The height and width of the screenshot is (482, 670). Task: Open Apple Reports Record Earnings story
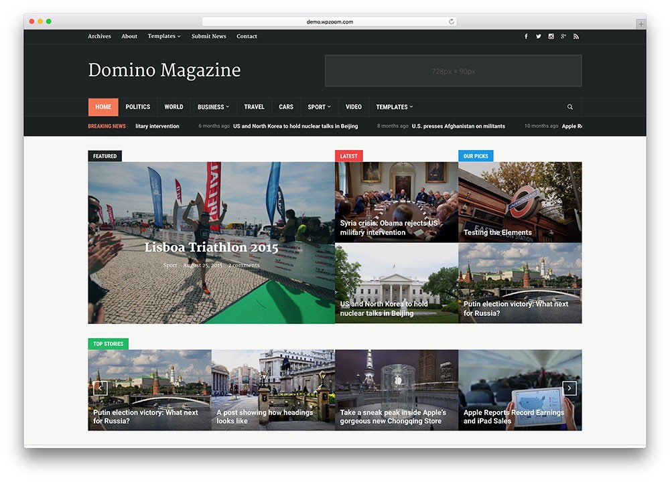520,390
